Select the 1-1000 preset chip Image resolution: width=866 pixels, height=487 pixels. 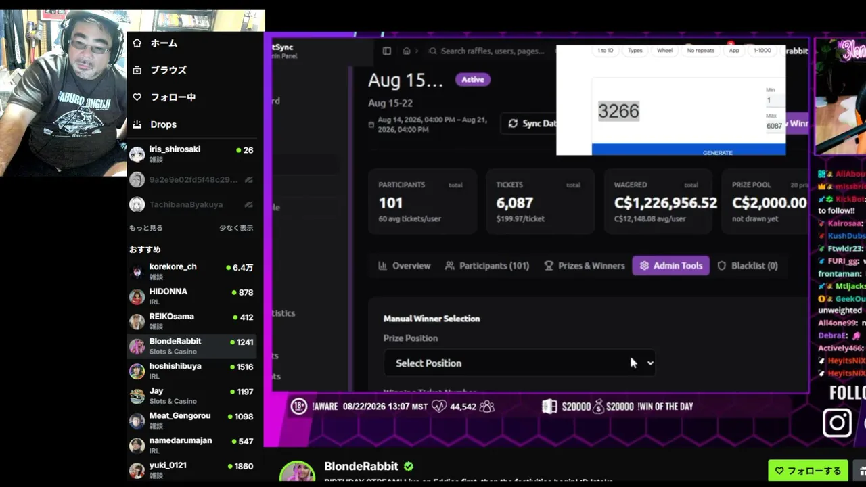[762, 51]
